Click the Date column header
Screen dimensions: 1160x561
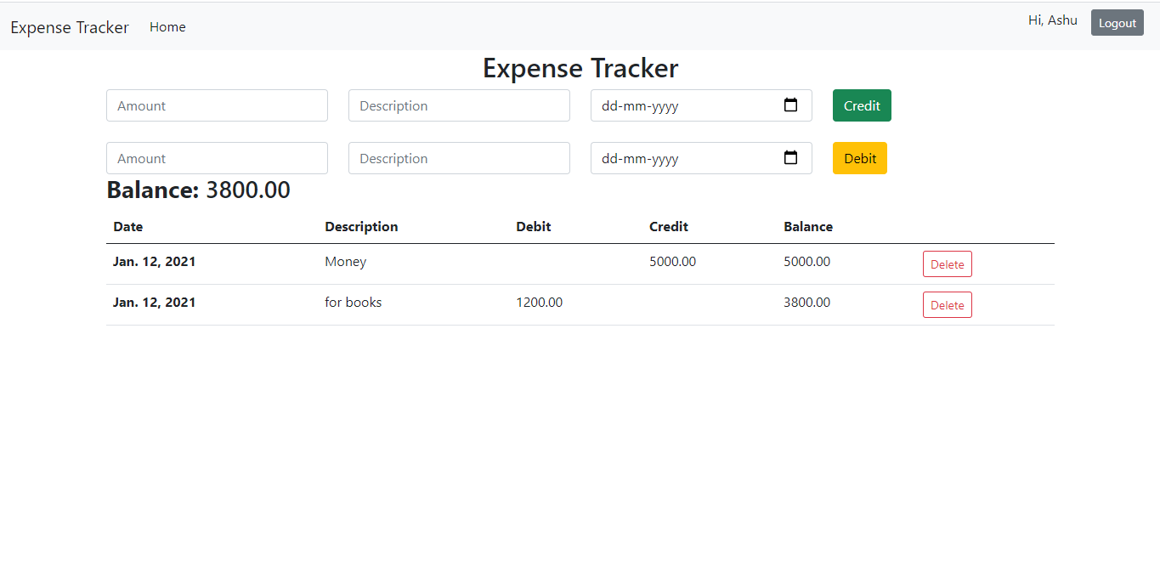click(x=127, y=226)
